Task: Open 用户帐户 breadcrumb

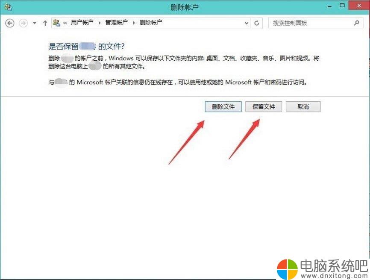Action: [82, 22]
